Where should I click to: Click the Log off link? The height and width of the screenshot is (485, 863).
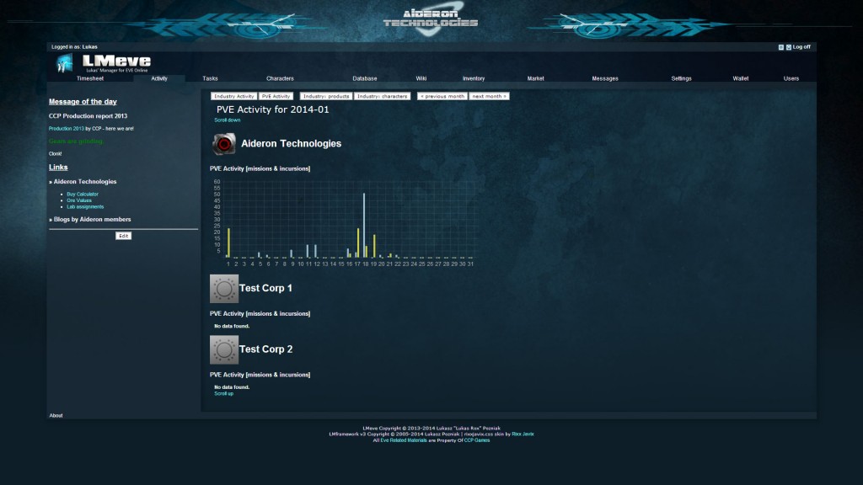(x=801, y=47)
